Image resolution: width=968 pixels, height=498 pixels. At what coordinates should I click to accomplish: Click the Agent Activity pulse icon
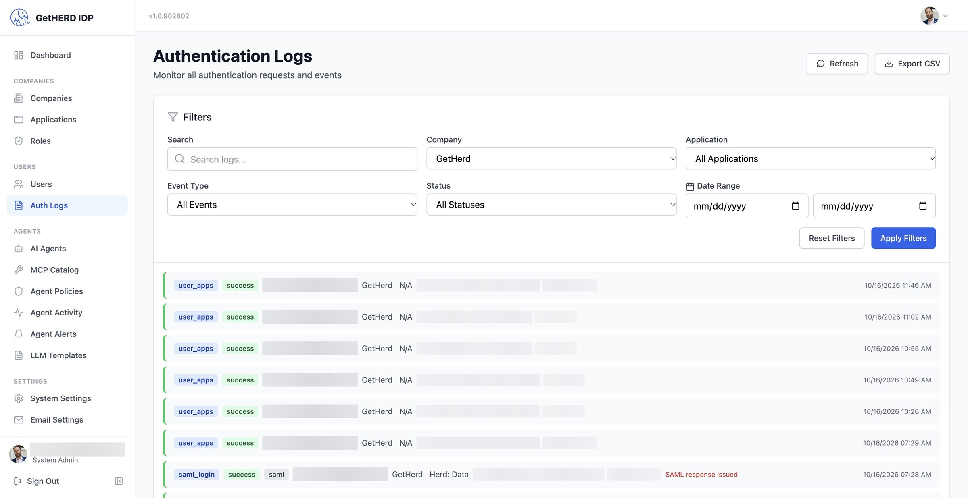pyautogui.click(x=19, y=313)
